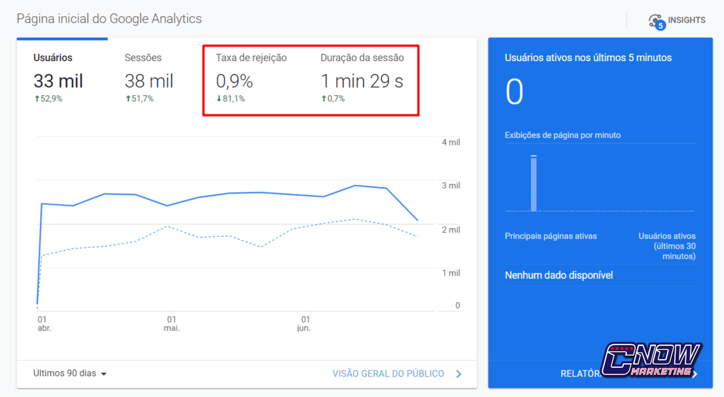Click the 01 jun. axis date label
This screenshot has width=724, height=397.
(304, 324)
